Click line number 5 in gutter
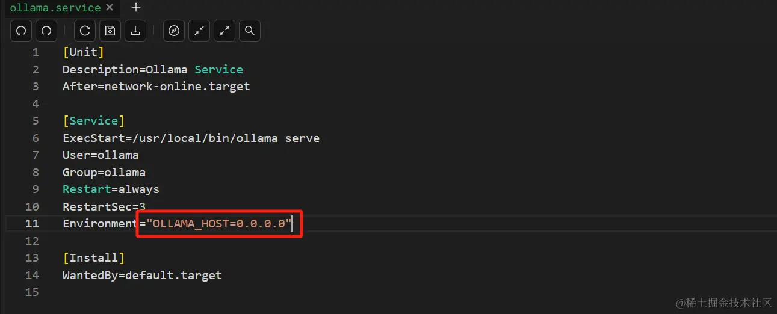The width and height of the screenshot is (777, 314). pos(35,121)
